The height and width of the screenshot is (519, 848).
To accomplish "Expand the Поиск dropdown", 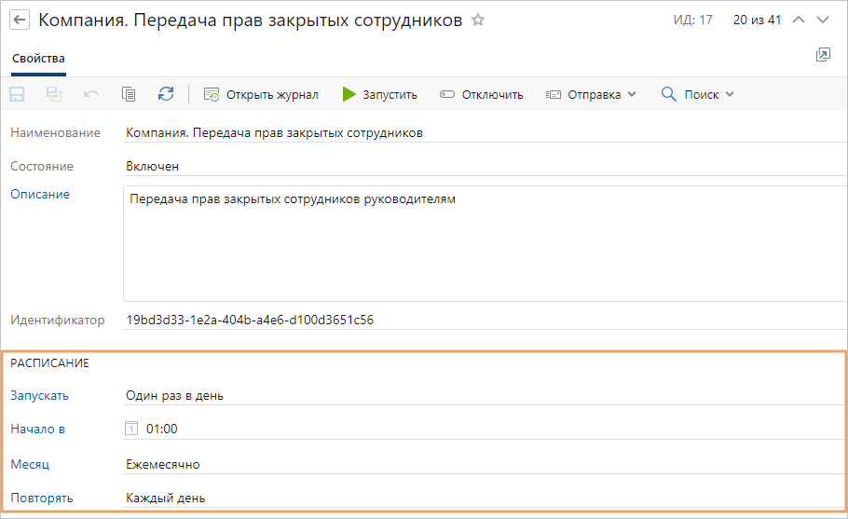I will [x=698, y=94].
